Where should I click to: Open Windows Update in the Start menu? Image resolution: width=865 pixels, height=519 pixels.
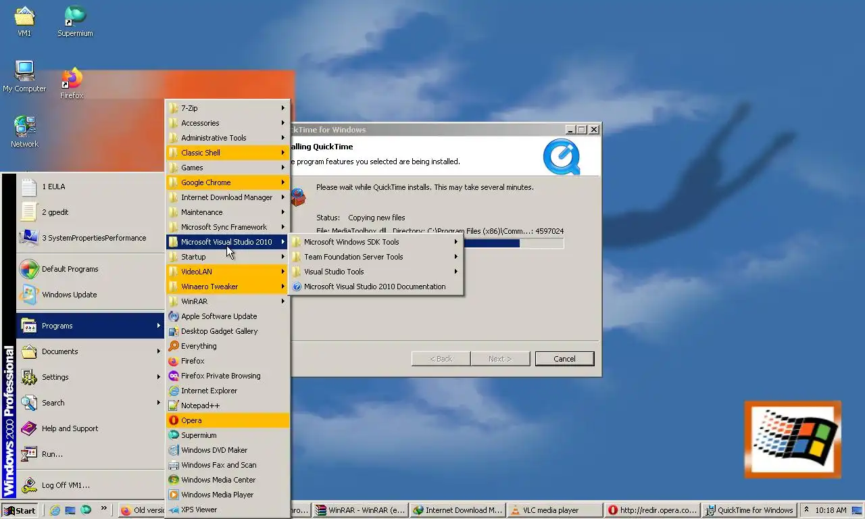coord(91,295)
